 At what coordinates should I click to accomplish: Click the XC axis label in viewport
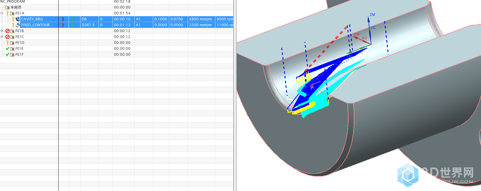click(x=364, y=38)
